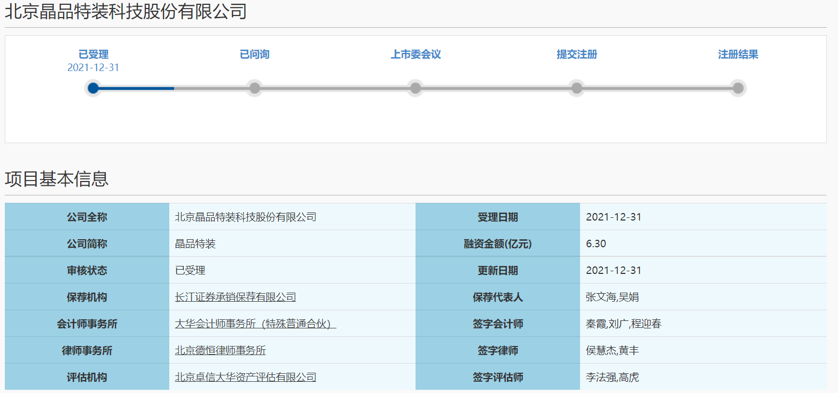Click the appraisers value 李法强,高虎
This screenshot has height=393, width=838.
coord(613,377)
